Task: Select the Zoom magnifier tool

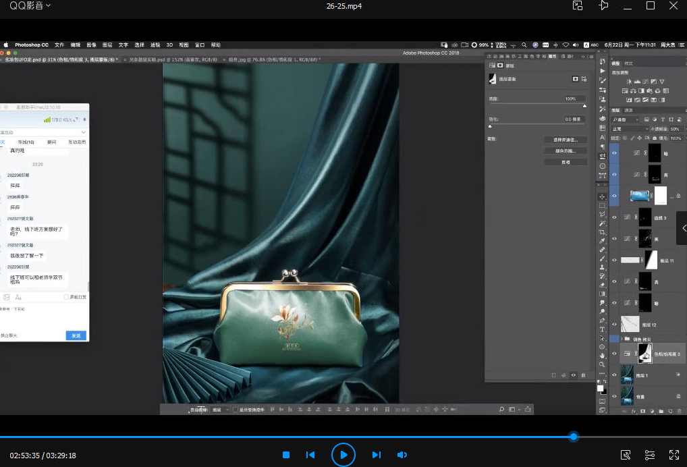Action: tap(602, 364)
